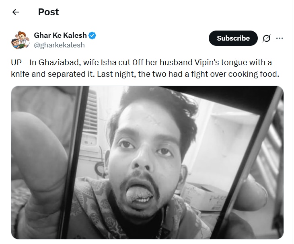Expand post options via the ellipsis icon

click(280, 39)
